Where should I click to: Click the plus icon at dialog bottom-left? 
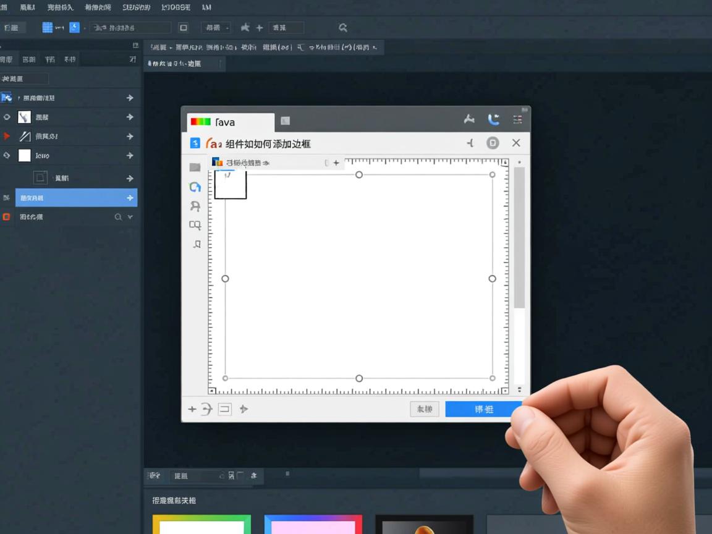(192, 409)
